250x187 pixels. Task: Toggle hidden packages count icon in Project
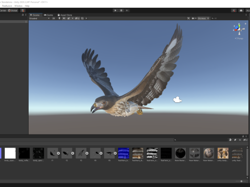click(245, 140)
